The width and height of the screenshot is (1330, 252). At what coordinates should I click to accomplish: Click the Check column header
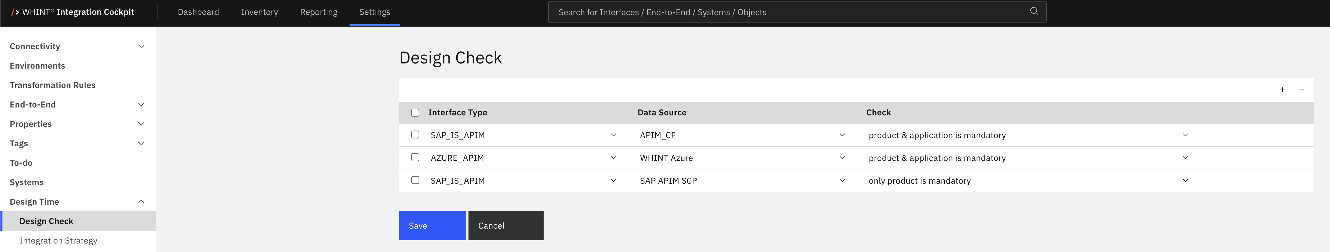pyautogui.click(x=878, y=113)
